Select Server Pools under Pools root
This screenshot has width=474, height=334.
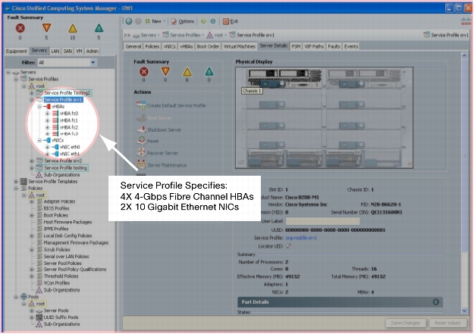(x=56, y=311)
